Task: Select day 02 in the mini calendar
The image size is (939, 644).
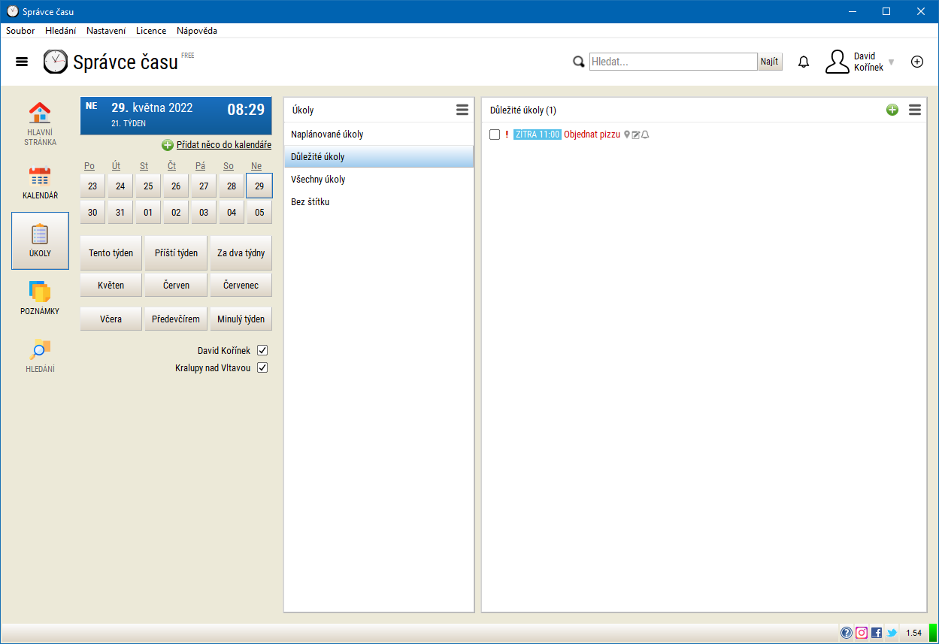Action: click(176, 212)
